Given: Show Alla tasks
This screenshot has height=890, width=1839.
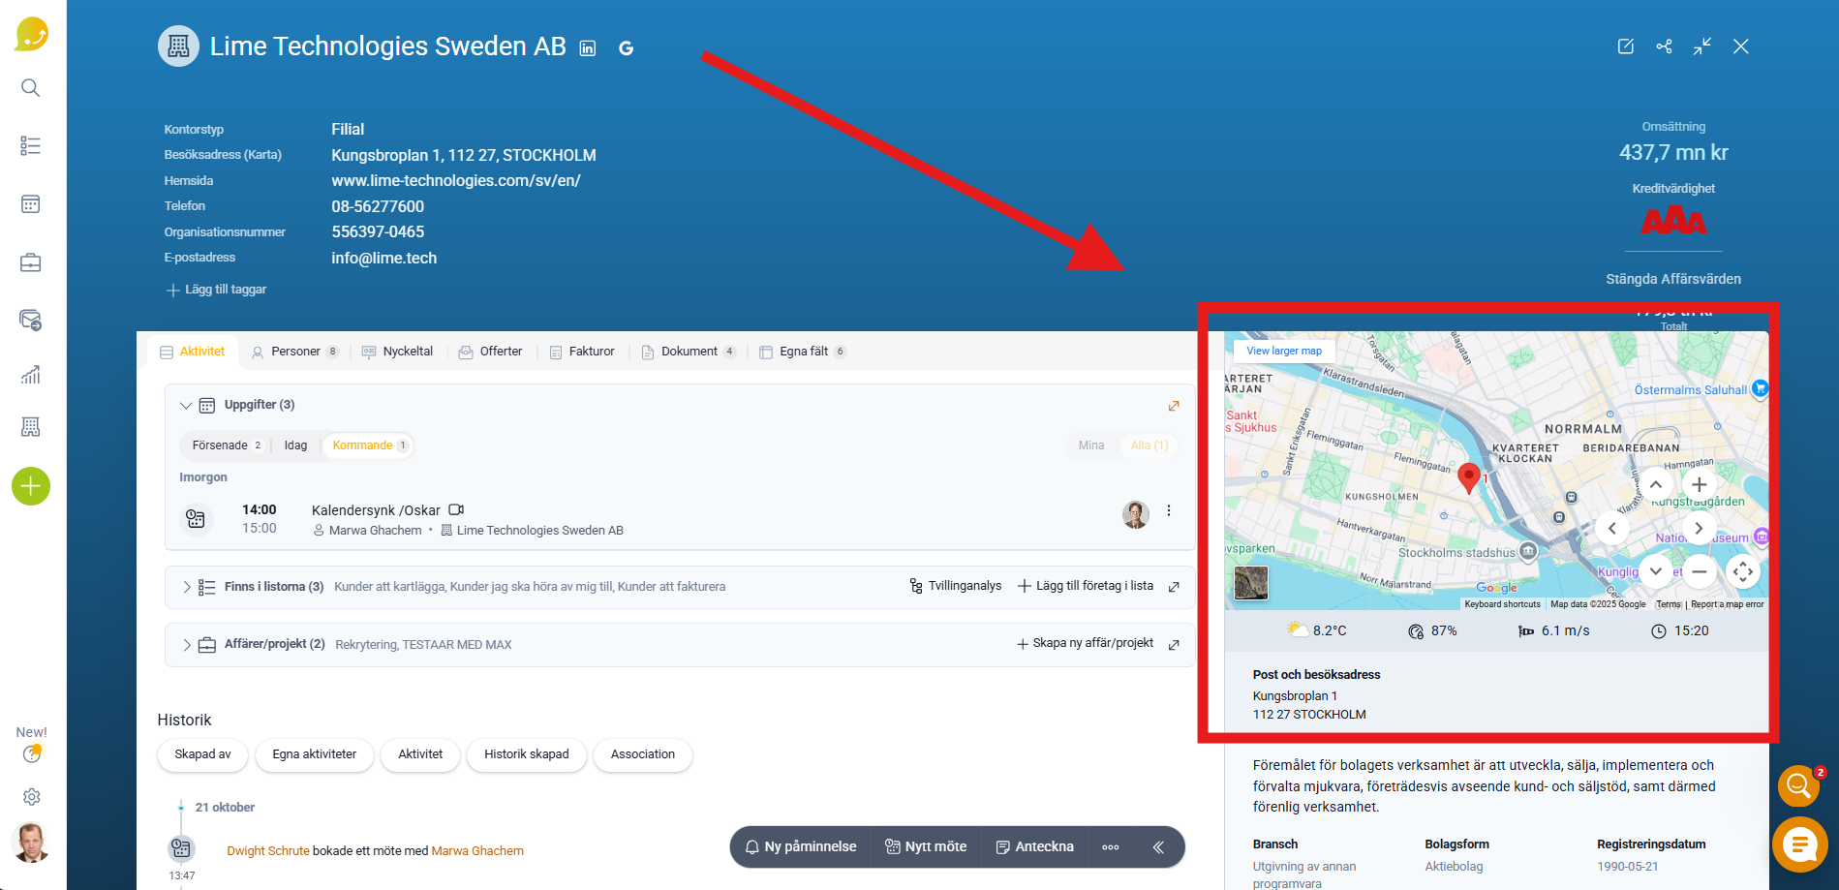Looking at the screenshot, I should [1149, 445].
